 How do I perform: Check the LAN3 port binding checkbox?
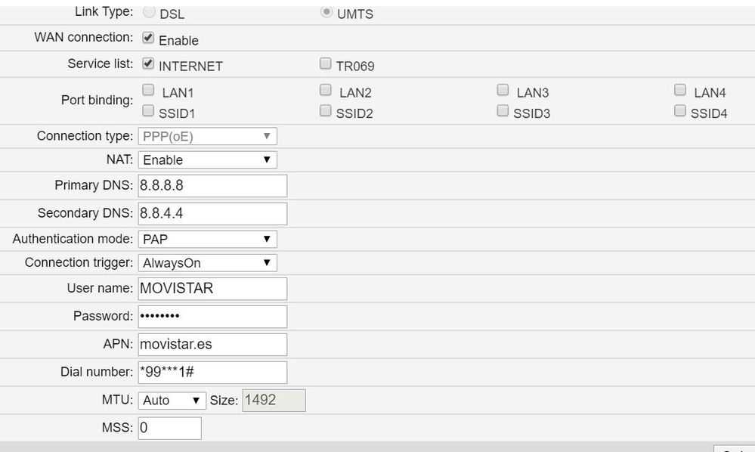(503, 88)
